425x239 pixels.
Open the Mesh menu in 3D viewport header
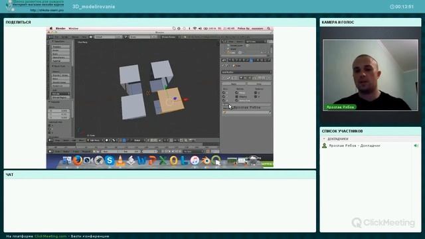pyautogui.click(x=81, y=140)
